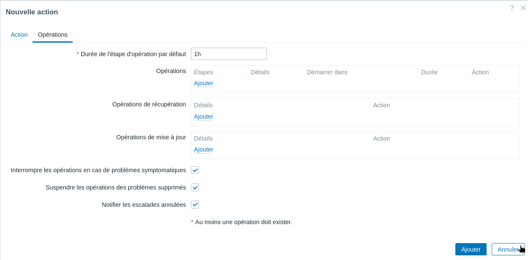The width and height of the screenshot is (528, 260).
Task: Click Ajouter link in the Opérations table
Action: 204,83
